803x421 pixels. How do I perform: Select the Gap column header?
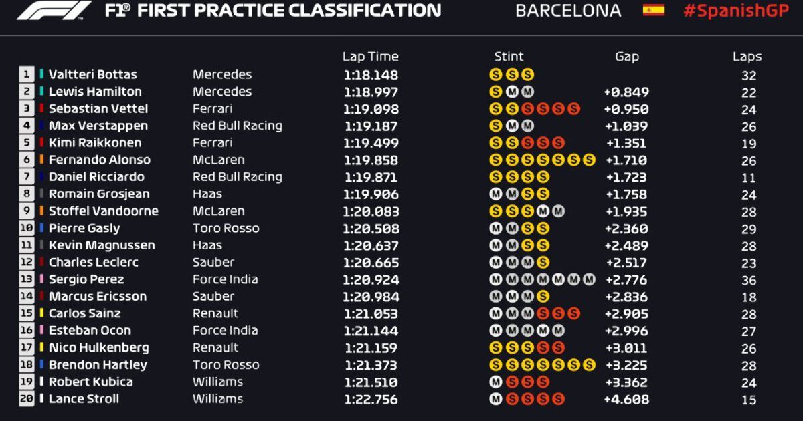click(x=627, y=57)
